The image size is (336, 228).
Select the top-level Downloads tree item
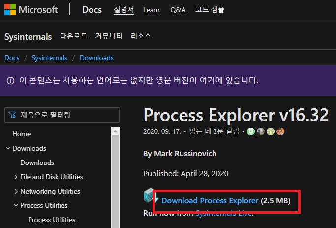point(30,148)
